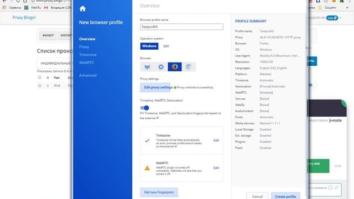Click the green proxy status dot

point(175,87)
